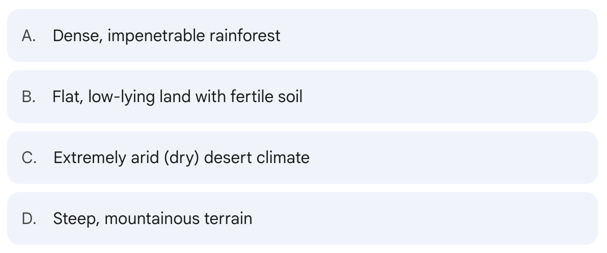Mark the impenetrable rainforest choice card

click(x=302, y=36)
